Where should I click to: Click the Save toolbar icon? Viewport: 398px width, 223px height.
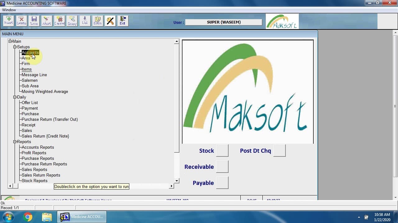(x=34, y=21)
